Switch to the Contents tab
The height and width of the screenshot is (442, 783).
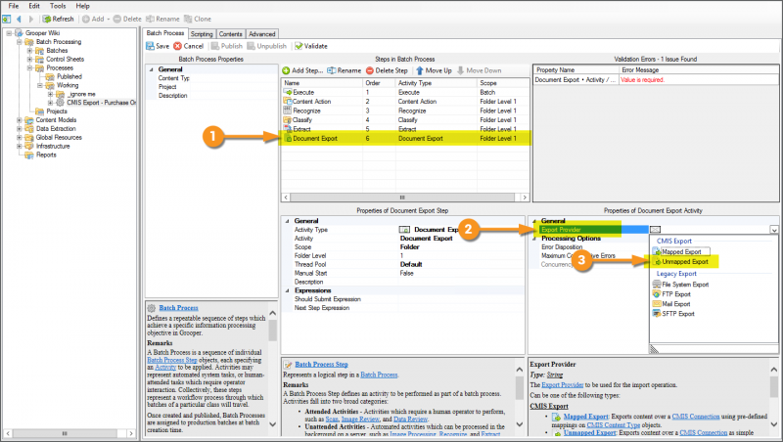coord(230,34)
